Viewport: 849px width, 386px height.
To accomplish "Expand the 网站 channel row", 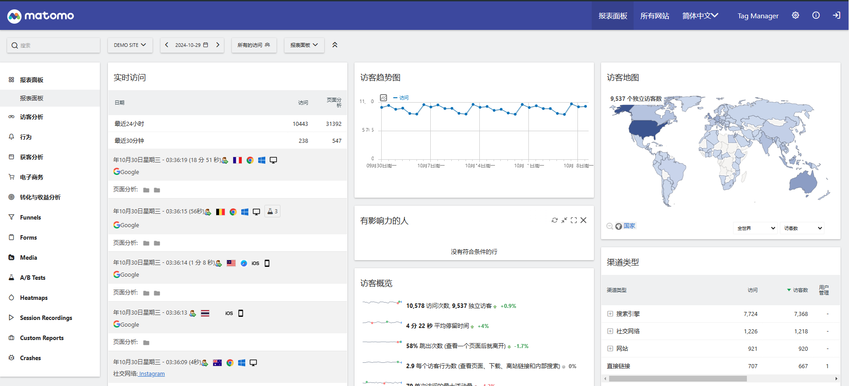I will click(610, 349).
